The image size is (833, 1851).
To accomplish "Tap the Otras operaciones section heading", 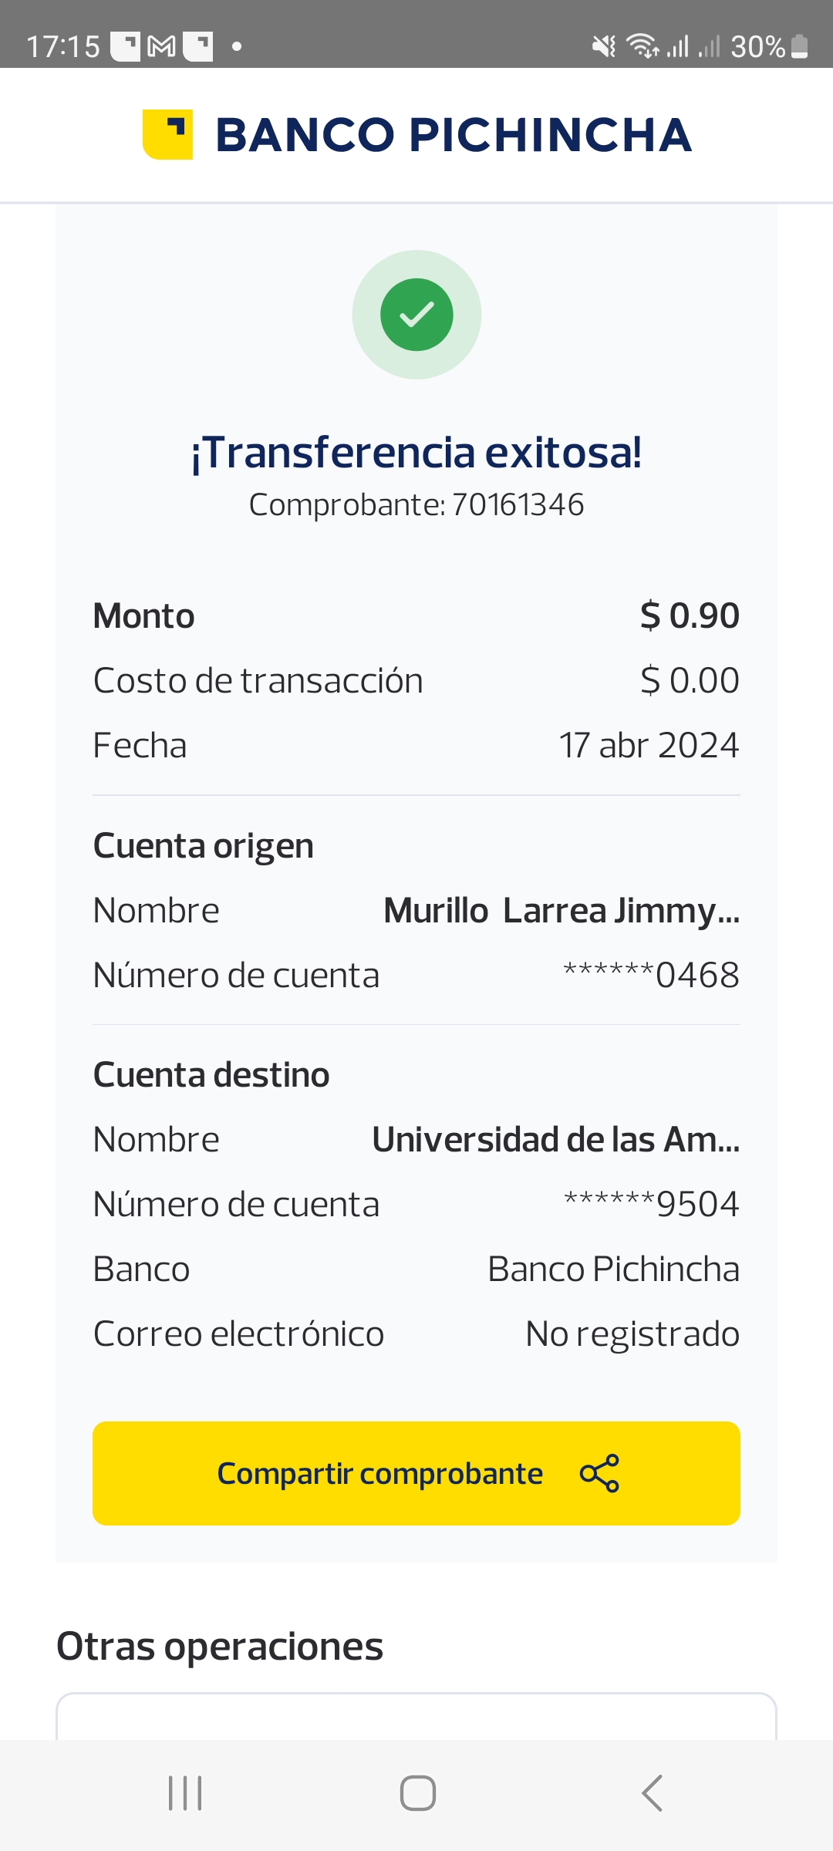I will 220,1647.
